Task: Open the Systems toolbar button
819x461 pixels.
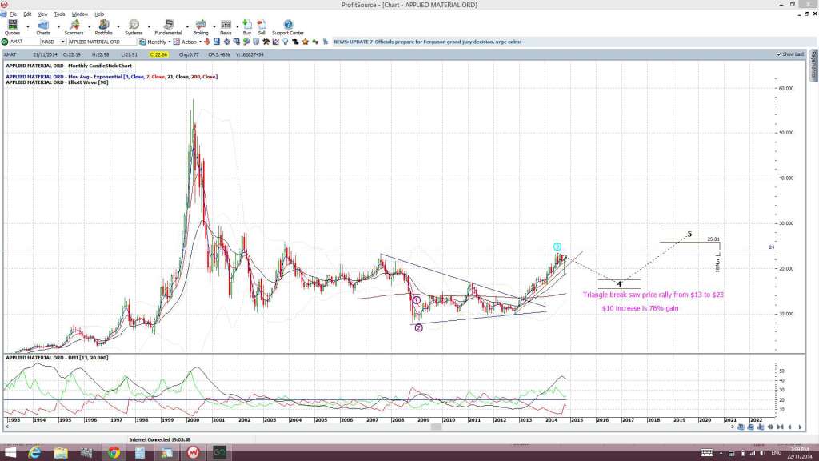Action: click(134, 27)
